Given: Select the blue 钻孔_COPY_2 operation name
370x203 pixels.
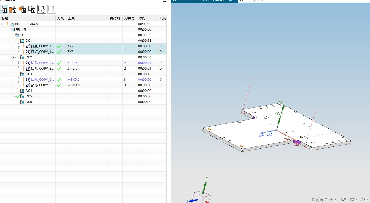Looking at the screenshot, I should (43, 63).
